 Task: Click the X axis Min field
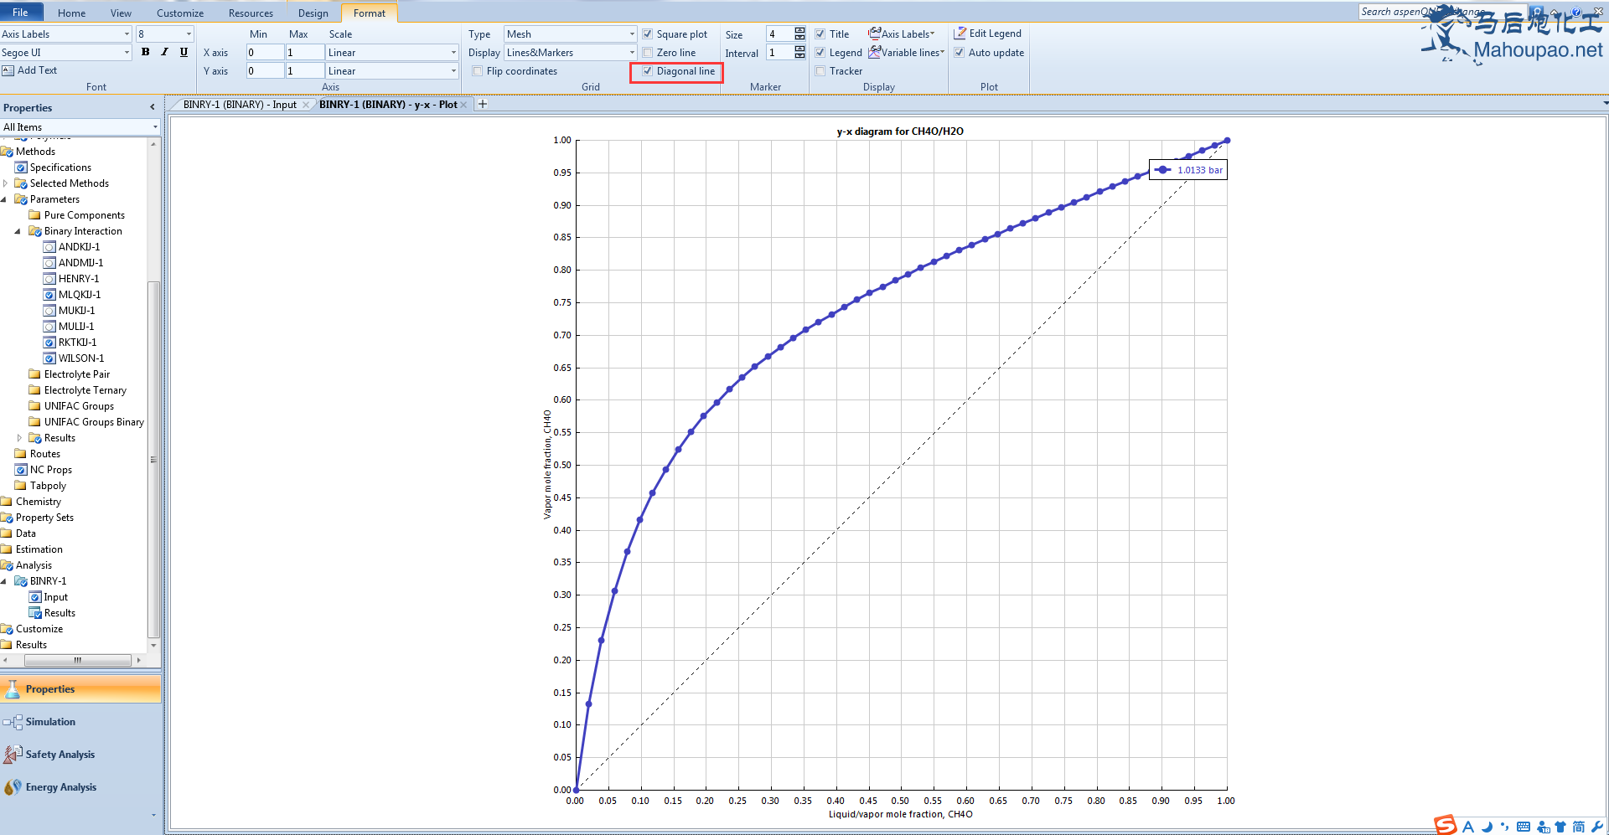point(264,53)
